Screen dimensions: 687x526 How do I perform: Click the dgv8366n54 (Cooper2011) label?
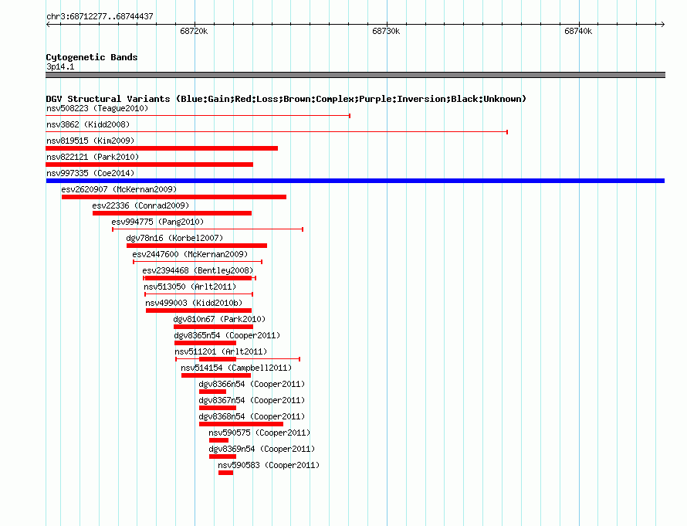pyautogui.click(x=252, y=384)
